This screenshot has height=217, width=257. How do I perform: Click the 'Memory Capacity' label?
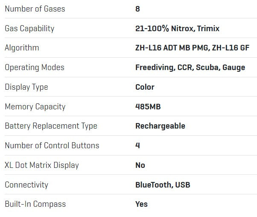tap(35, 106)
